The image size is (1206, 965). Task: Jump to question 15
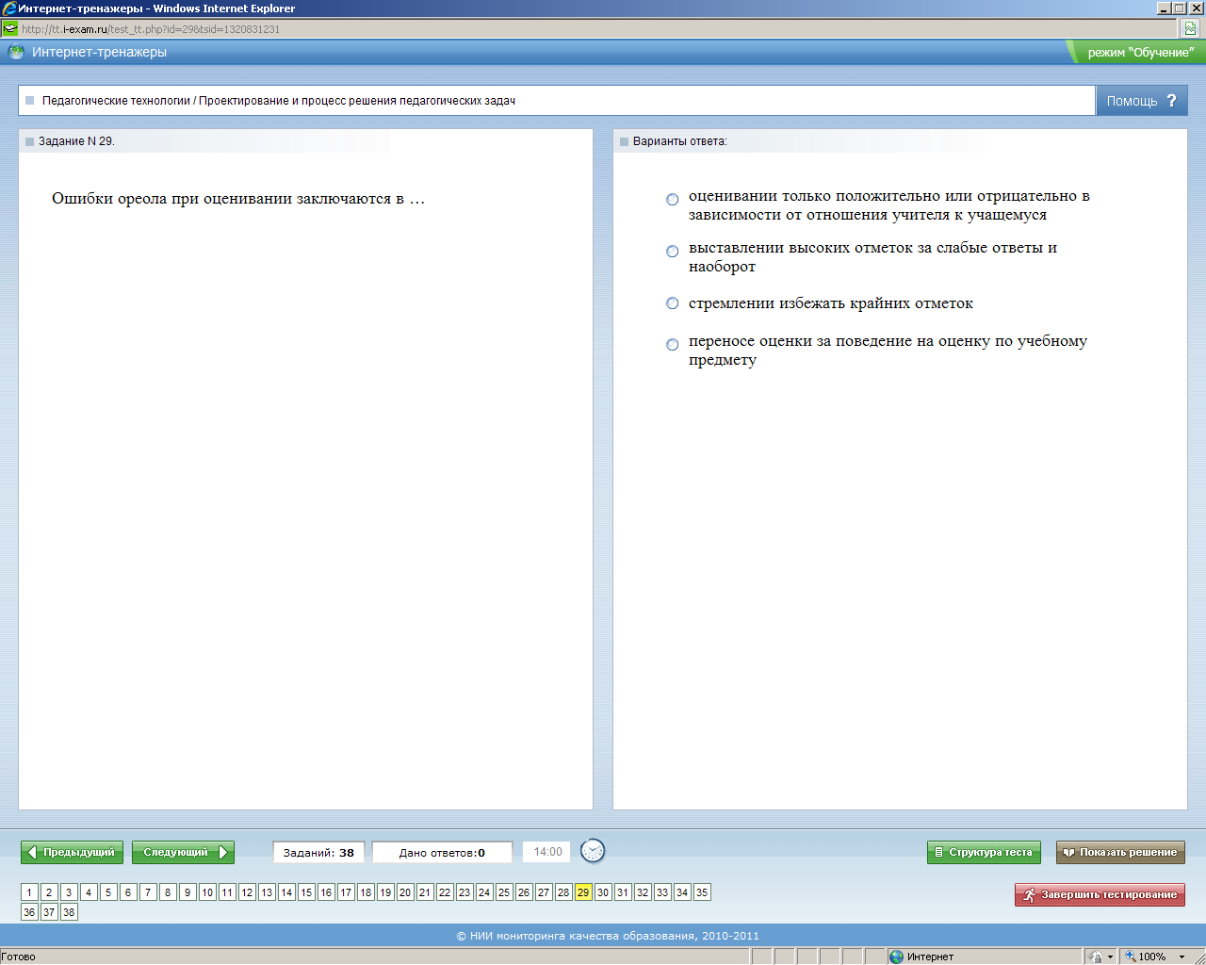[306, 892]
